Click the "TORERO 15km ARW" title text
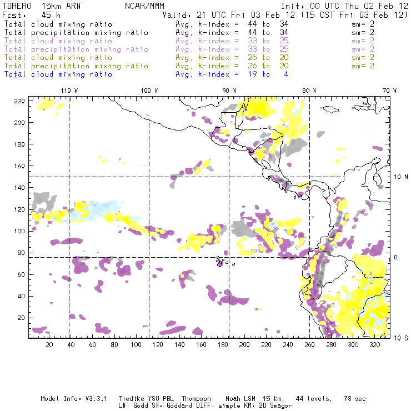The height and width of the screenshot is (411, 411). click(42, 6)
